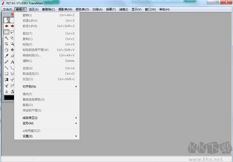Expand the 变形(M) submenu arrow

[76, 123]
